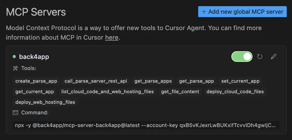292x140 pixels.
Task: Click the 'Tools:' label
Action: pyautogui.click(x=29, y=68)
